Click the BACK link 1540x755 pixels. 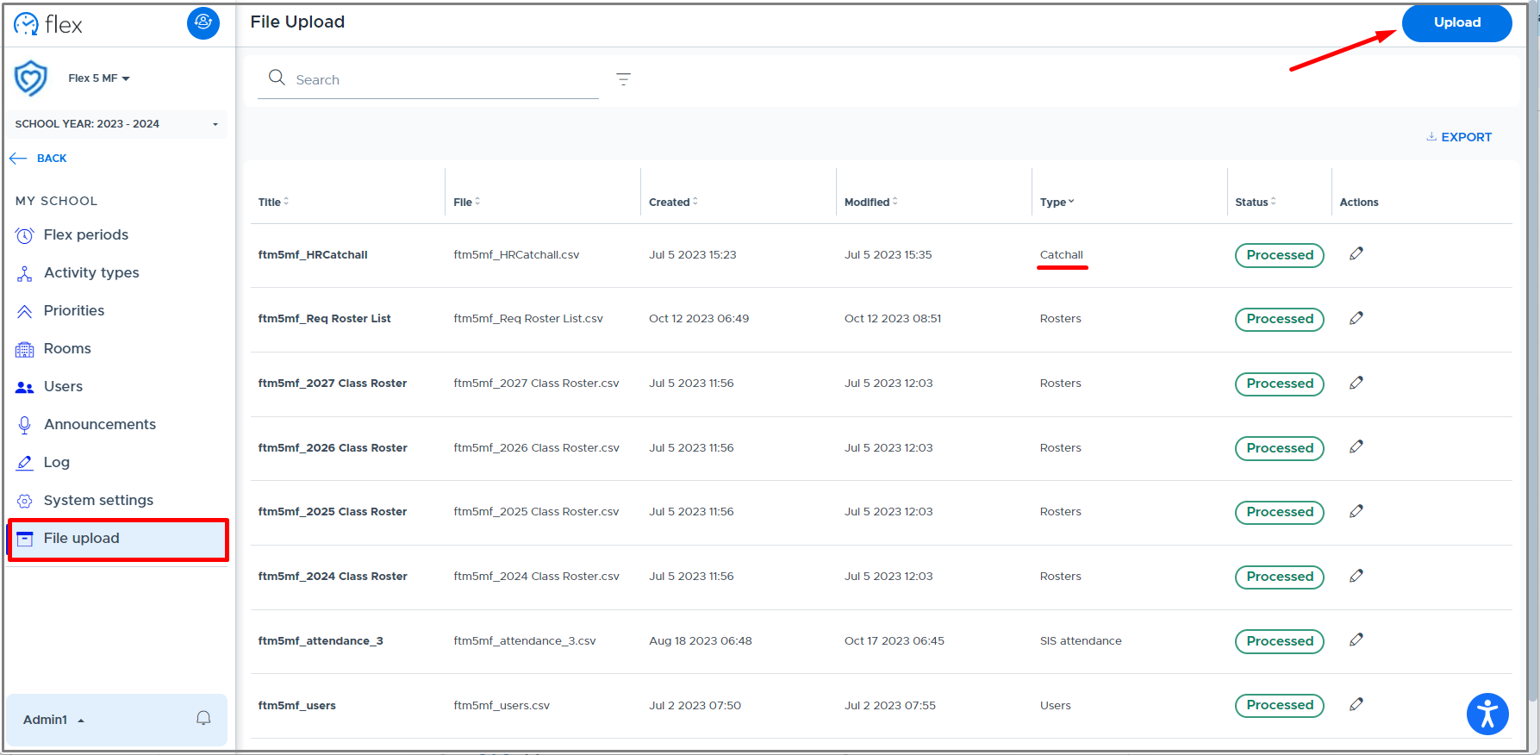[52, 159]
